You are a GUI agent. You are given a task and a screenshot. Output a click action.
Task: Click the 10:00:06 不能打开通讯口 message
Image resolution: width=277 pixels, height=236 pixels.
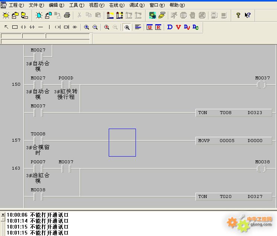click(38, 215)
